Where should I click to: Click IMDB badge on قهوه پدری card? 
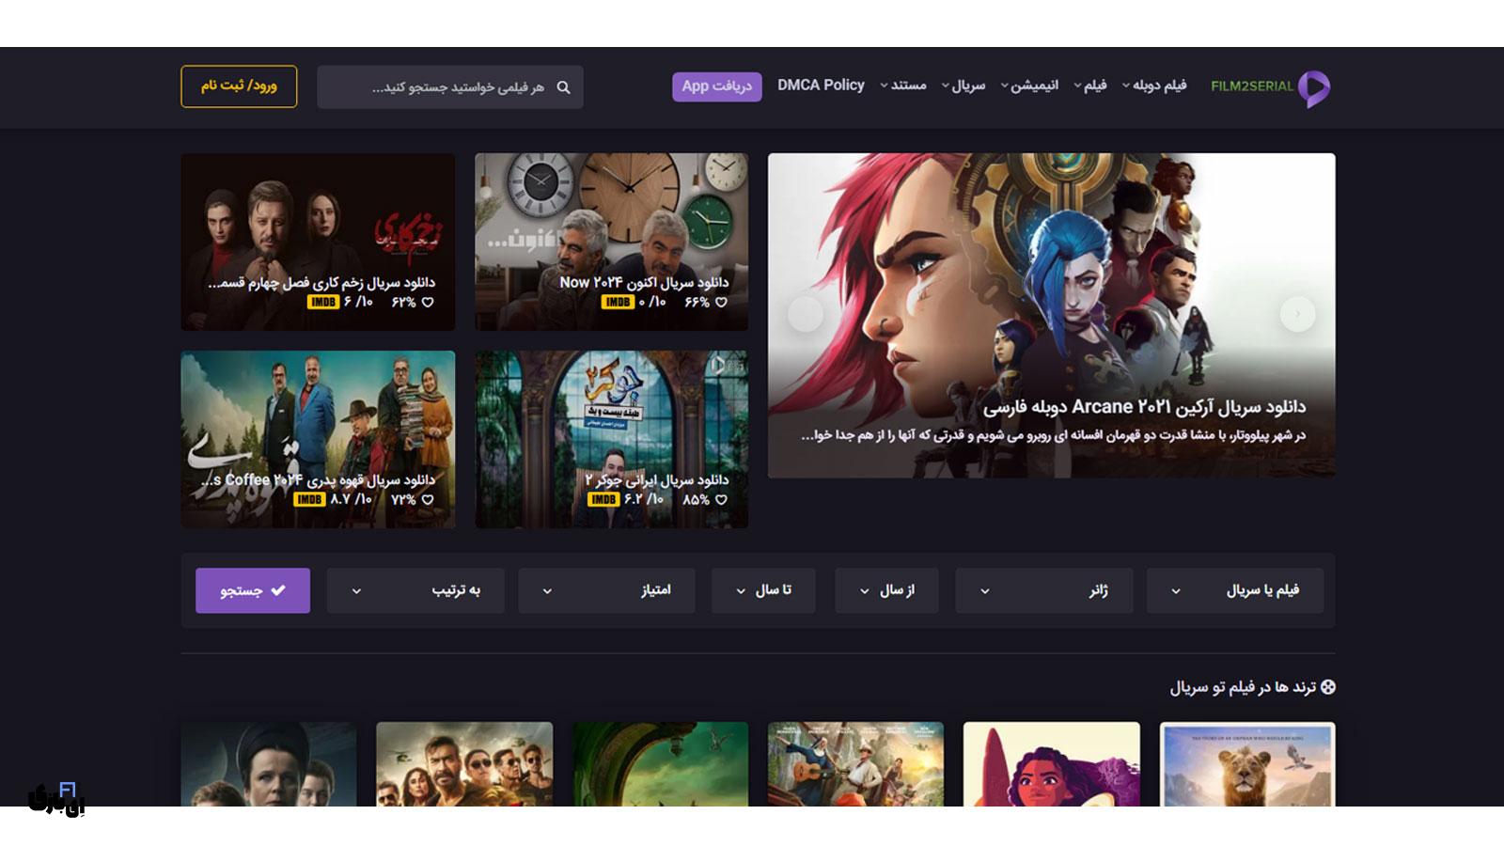(x=308, y=500)
